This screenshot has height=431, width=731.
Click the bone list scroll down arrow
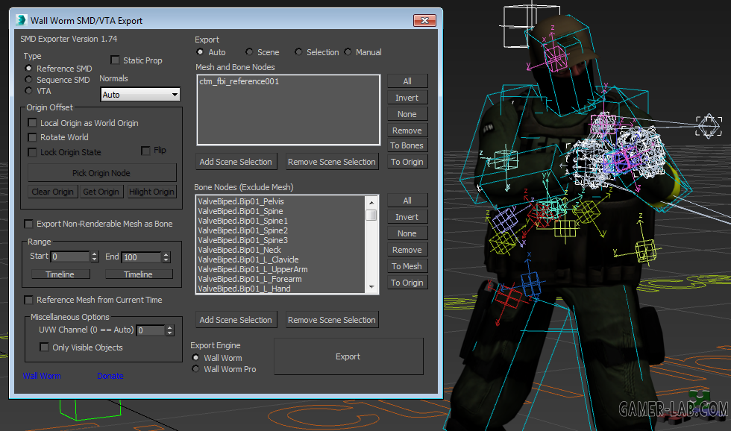[x=371, y=287]
